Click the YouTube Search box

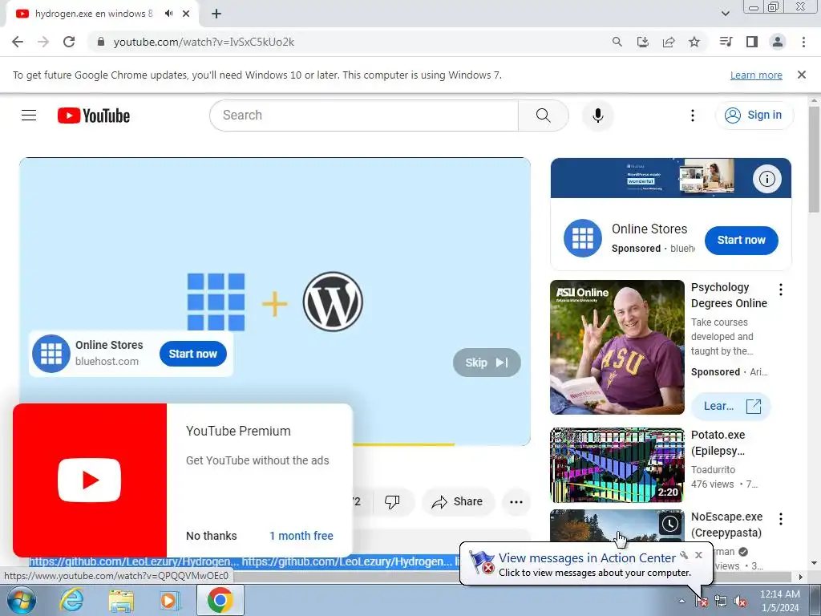[364, 115]
